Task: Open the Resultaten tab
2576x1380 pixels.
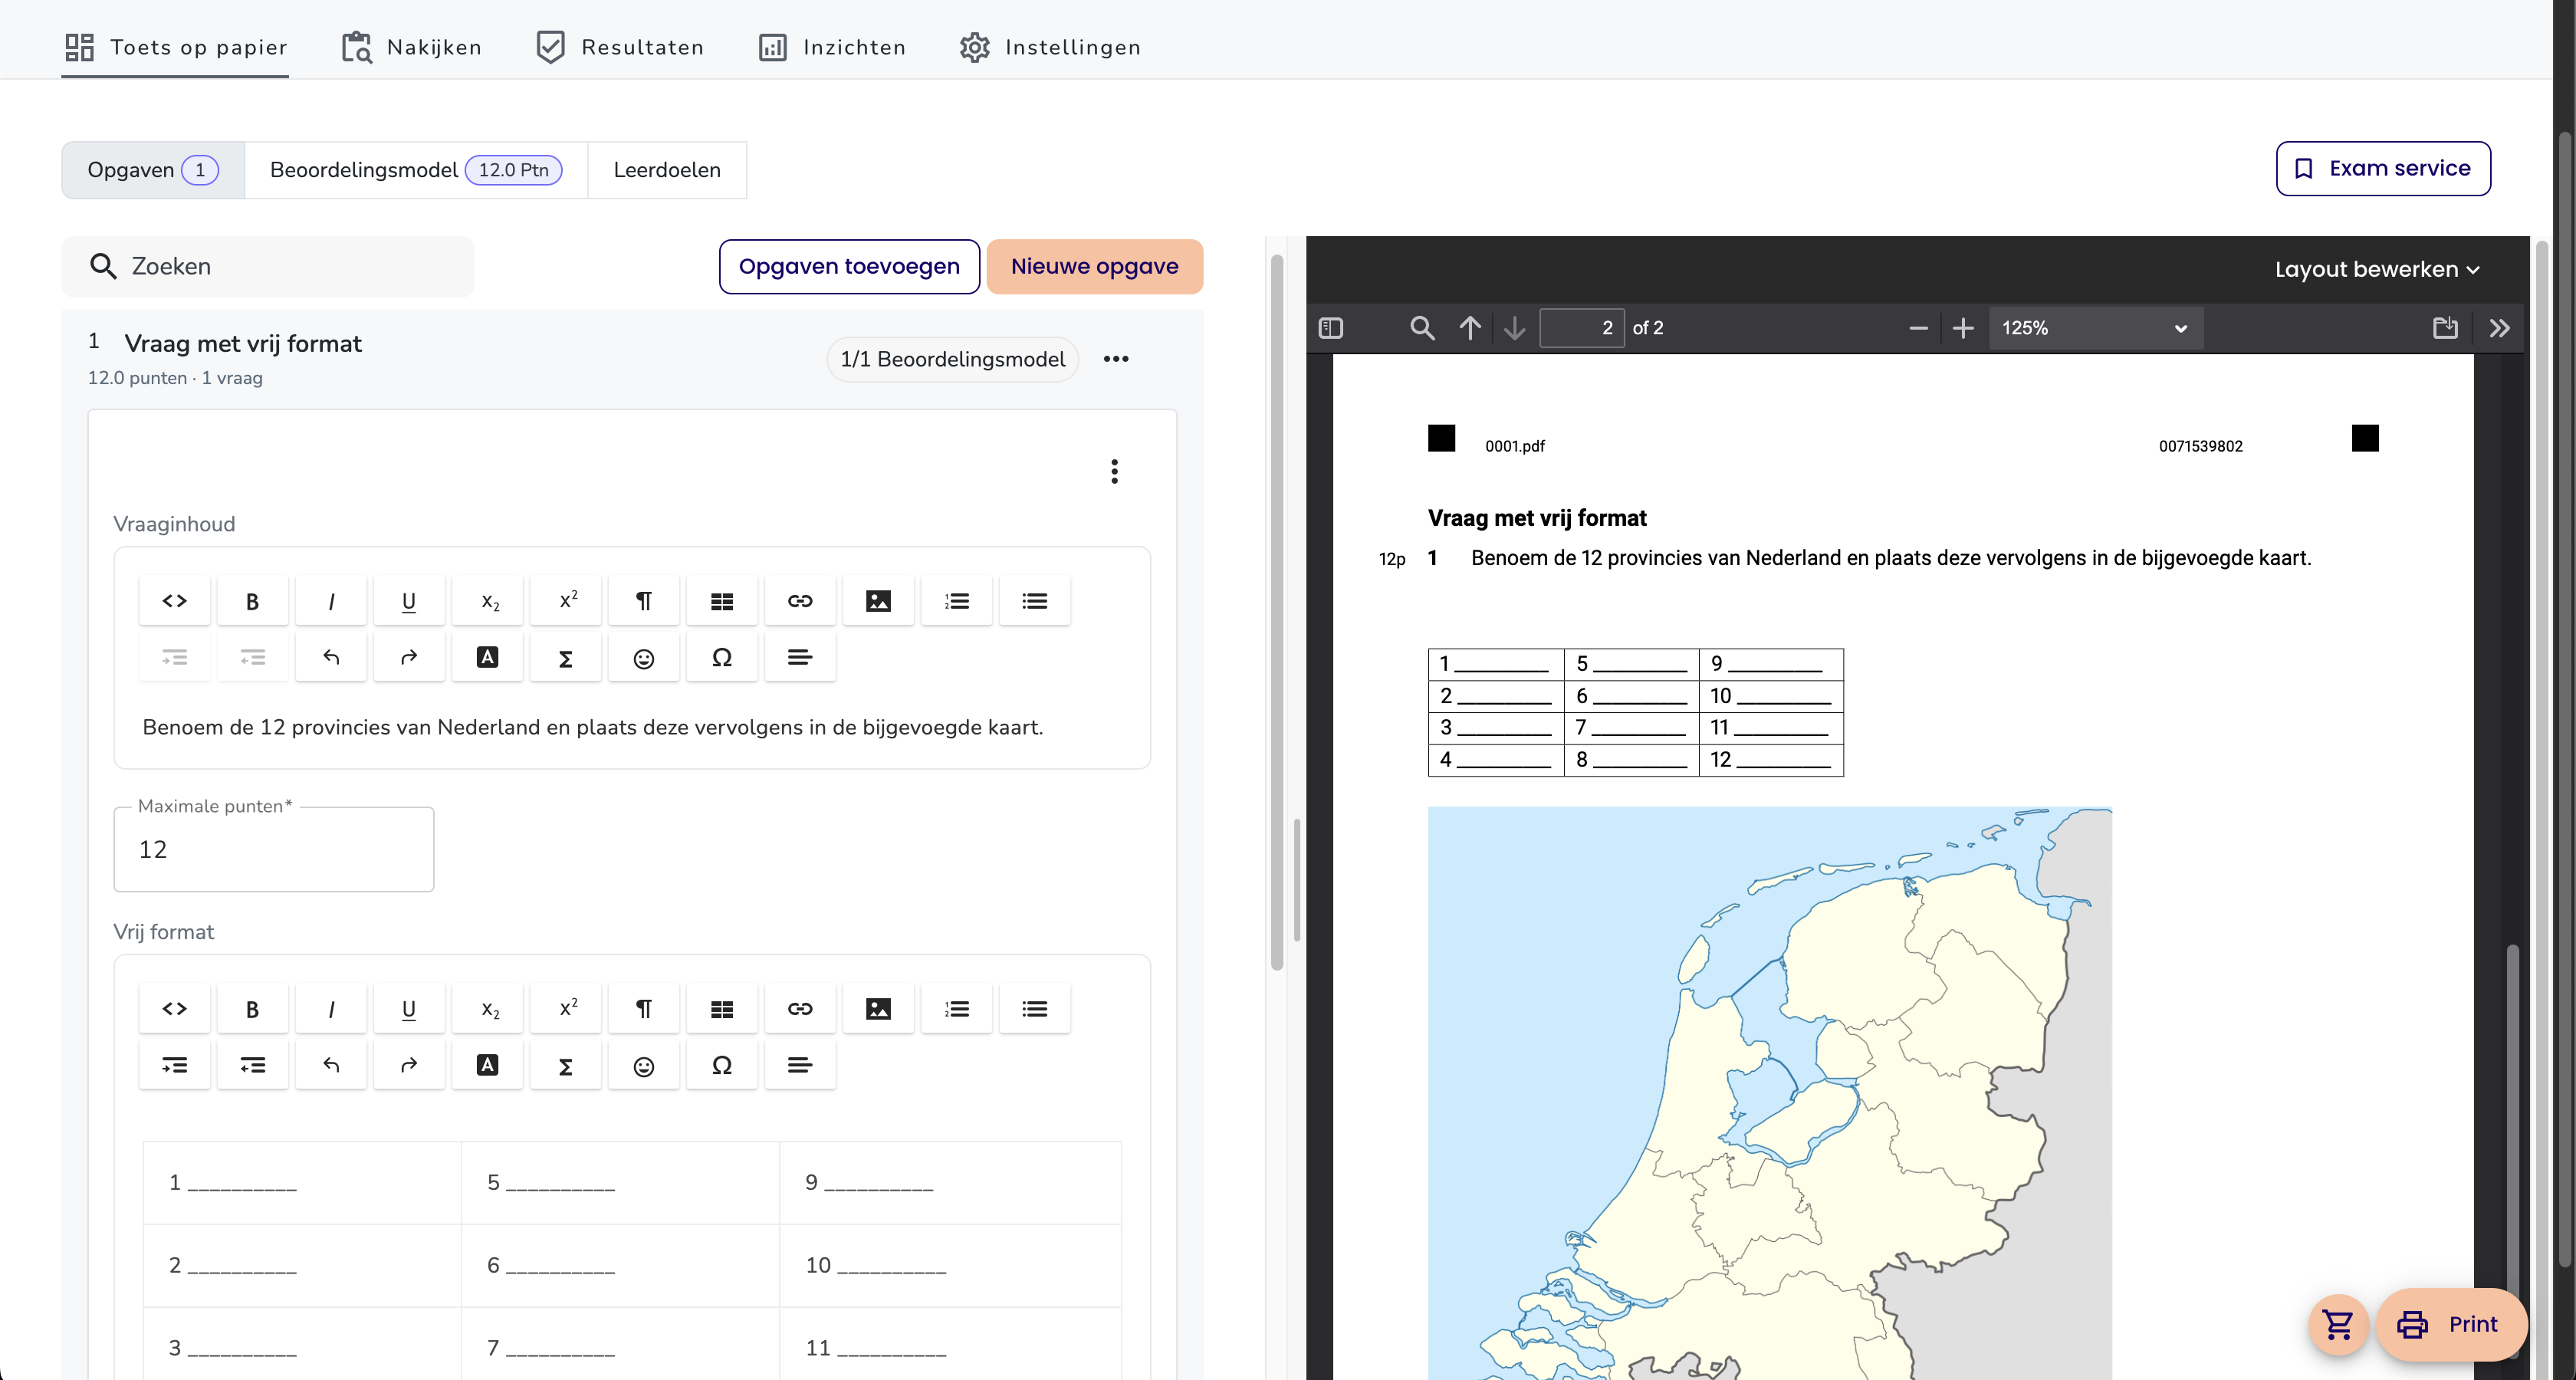Action: tap(620, 47)
